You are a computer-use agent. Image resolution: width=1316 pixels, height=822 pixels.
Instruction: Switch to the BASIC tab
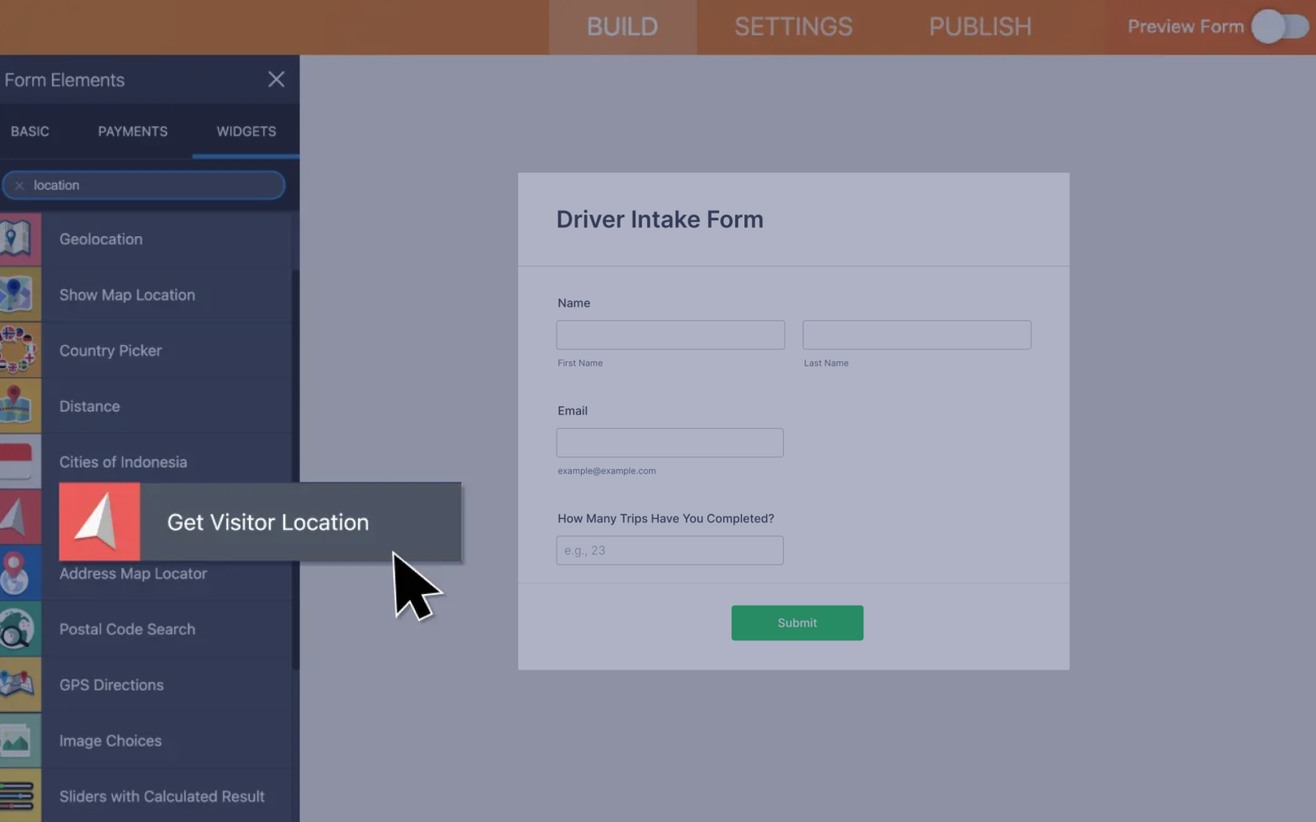point(30,132)
